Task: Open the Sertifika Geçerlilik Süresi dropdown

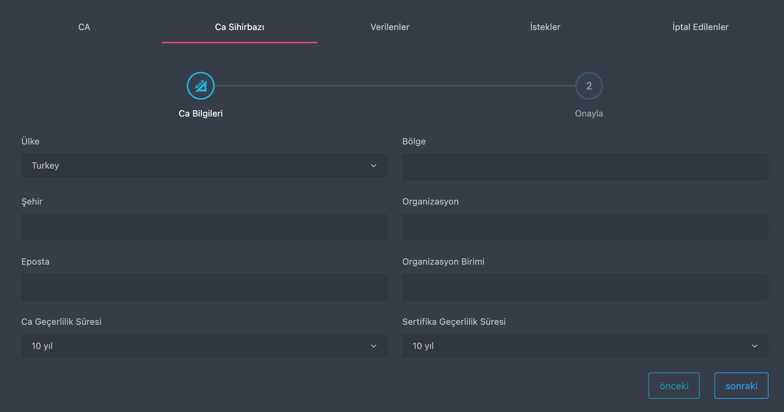Action: click(585, 346)
